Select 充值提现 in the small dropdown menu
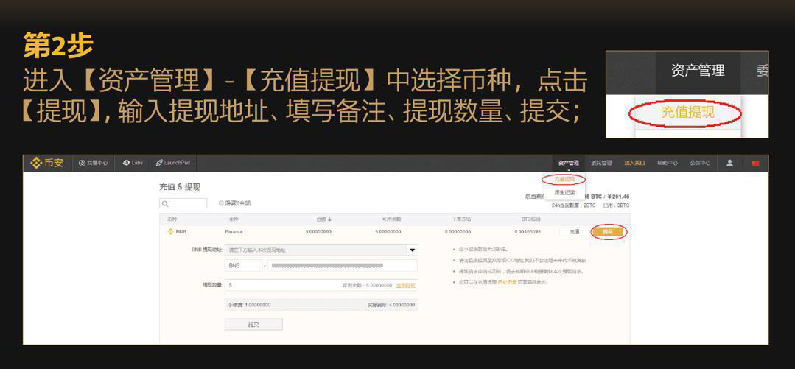Image resolution: width=795 pixels, height=369 pixels. pos(564,180)
